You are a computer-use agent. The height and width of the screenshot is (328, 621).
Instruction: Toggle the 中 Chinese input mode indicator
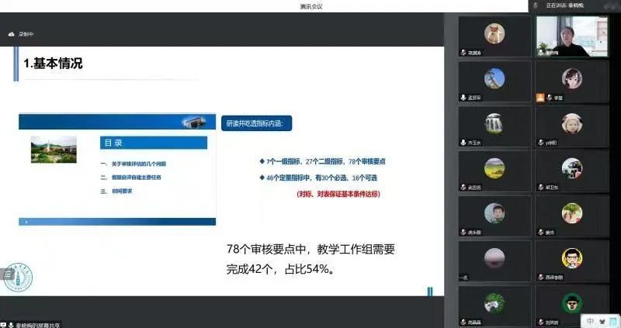(590, 320)
